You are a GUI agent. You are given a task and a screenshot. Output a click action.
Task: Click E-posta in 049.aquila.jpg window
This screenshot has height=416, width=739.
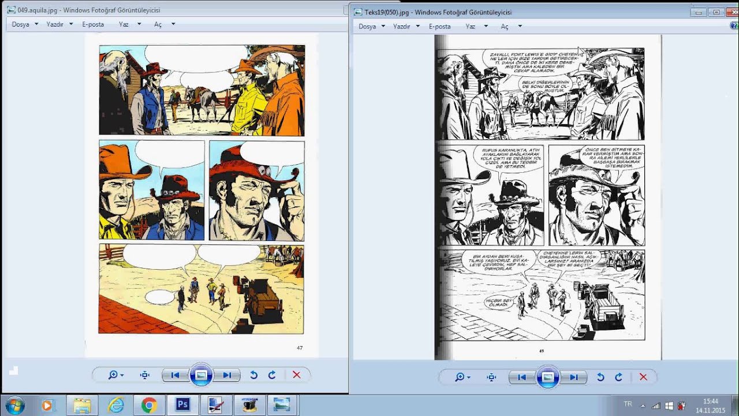point(93,24)
